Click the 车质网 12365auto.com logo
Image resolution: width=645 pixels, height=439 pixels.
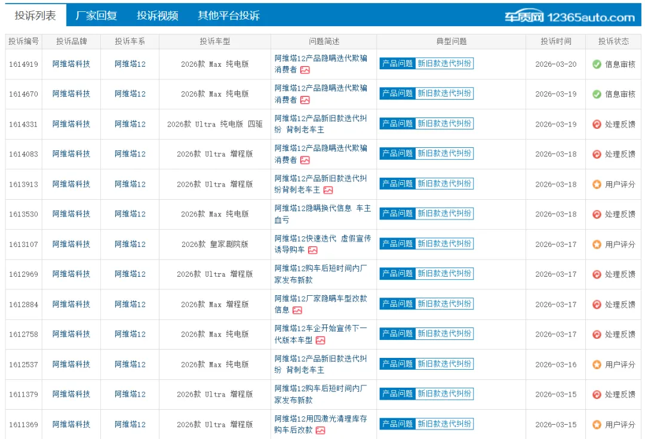pyautogui.click(x=570, y=17)
